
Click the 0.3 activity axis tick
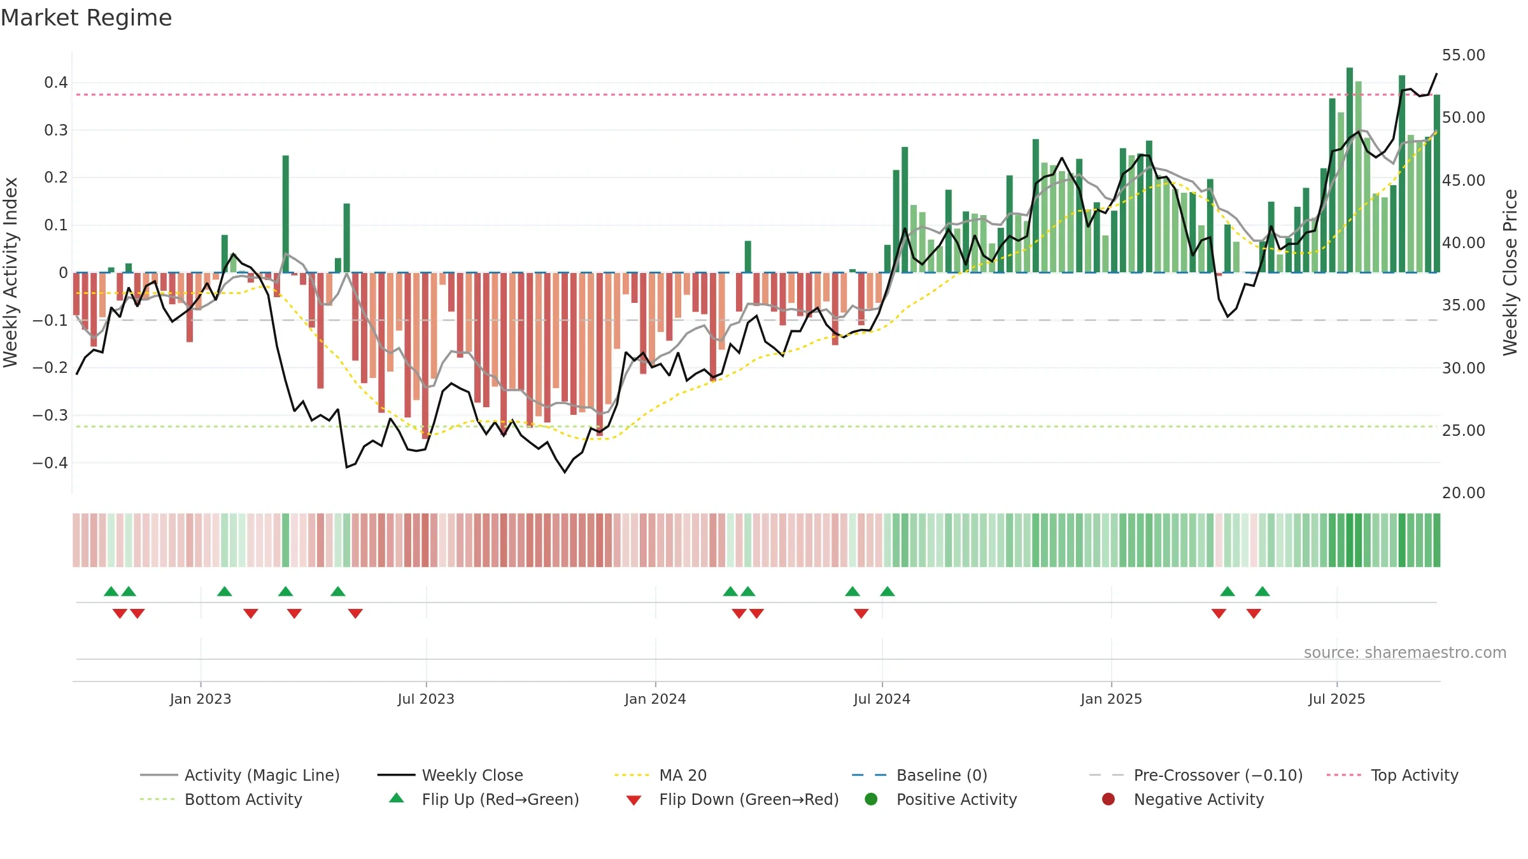tap(56, 130)
